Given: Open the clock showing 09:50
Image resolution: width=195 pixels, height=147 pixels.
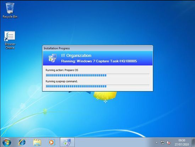Looking at the screenshot, I should click(182, 142).
